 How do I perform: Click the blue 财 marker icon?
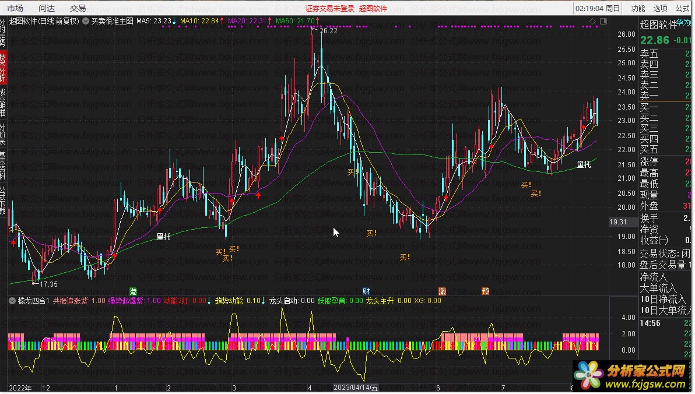tap(366, 291)
